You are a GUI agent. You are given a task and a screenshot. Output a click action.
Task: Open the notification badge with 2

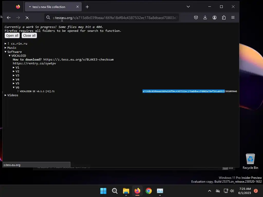point(256,191)
